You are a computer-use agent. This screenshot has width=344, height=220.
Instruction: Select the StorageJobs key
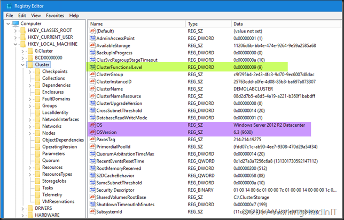(54, 181)
